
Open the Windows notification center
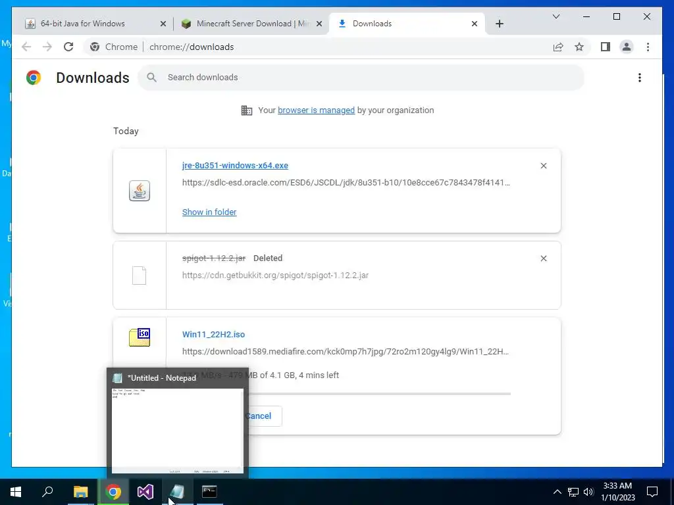click(x=652, y=492)
